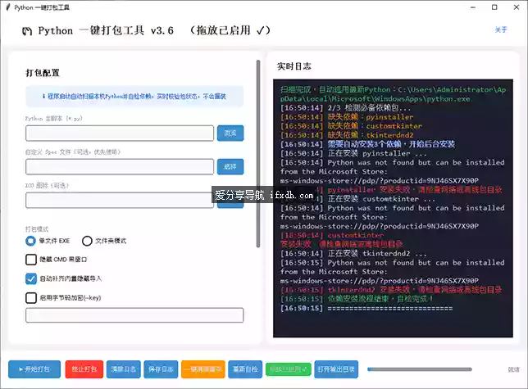Click the config panel vertical scrollbar

[x=258, y=154]
